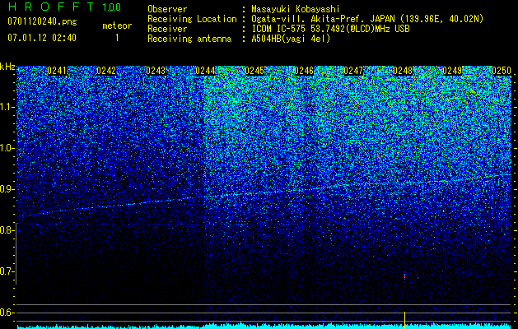Viewport: 518px width, 329px height.
Task: Click the Ogata-vill. Akita-Pref. JAPAN location text
Action: coord(367,19)
